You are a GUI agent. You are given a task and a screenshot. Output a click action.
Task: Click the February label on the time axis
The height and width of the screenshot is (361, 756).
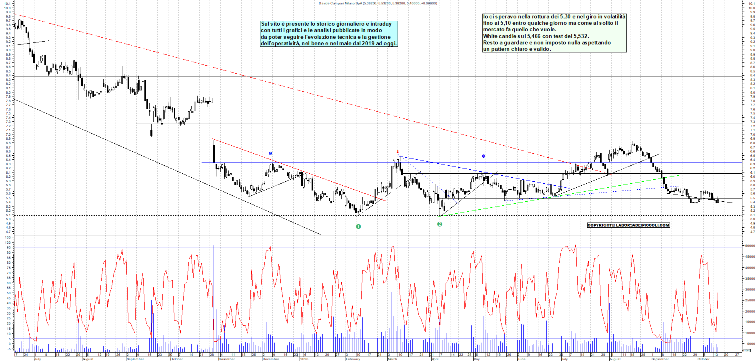pyautogui.click(x=353, y=359)
